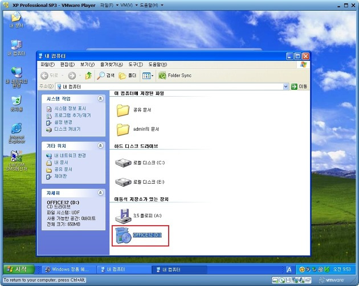The width and height of the screenshot is (359, 286).
Task: Click the Windows flag logo in Explorer
Action: click(303, 65)
